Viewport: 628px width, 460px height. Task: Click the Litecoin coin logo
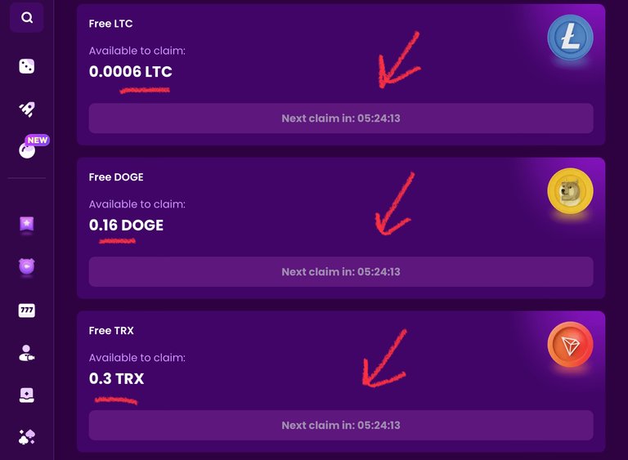click(x=570, y=38)
